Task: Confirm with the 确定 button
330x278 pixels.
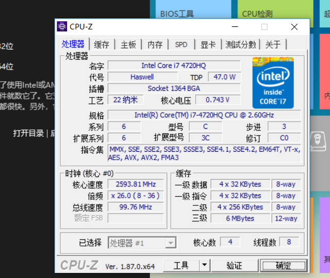Action: point(284,266)
